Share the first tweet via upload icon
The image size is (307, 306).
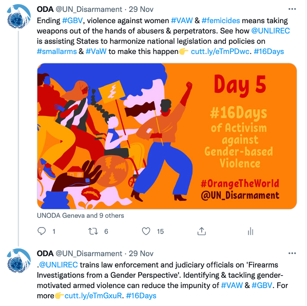201,231
